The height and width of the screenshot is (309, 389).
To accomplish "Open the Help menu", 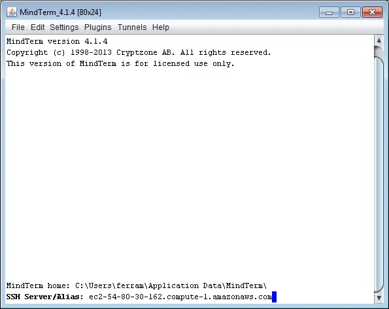I will 161,27.
